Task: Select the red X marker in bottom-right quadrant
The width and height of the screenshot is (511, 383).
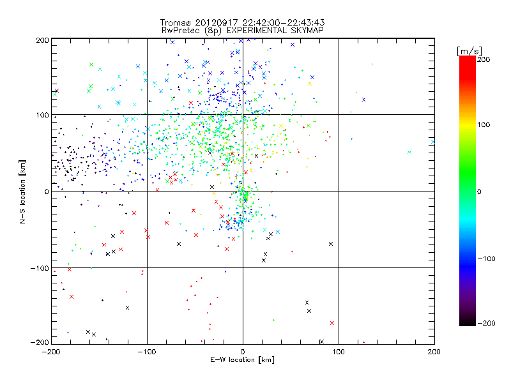Action: pos(332,323)
